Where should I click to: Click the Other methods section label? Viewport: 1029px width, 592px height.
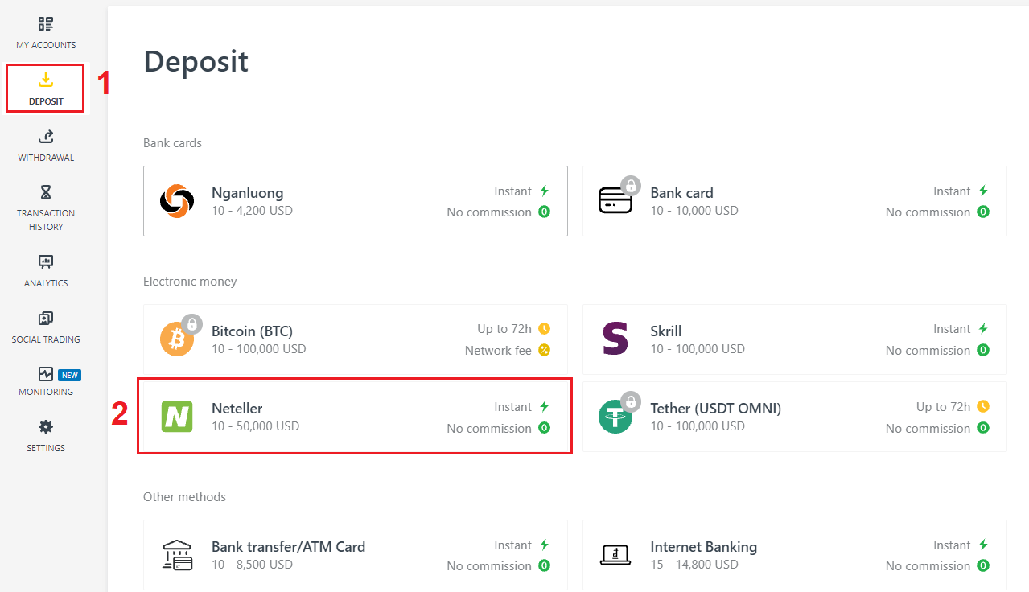point(184,497)
